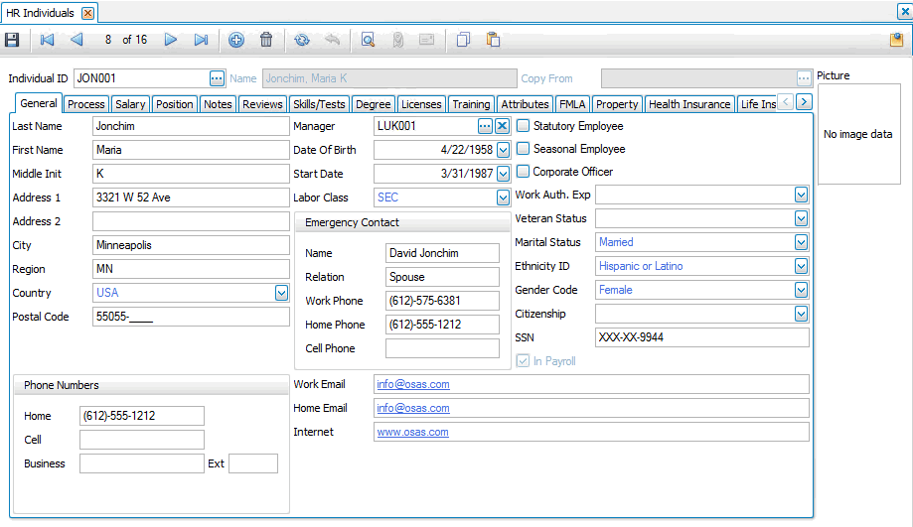Go to the first record
The image size is (913, 527).
coord(47,40)
